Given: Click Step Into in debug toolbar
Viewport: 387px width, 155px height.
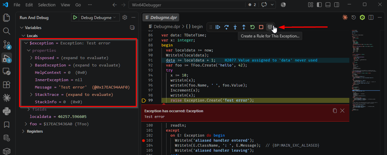Looking at the screenshot, I should pyautogui.click(x=235, y=27).
